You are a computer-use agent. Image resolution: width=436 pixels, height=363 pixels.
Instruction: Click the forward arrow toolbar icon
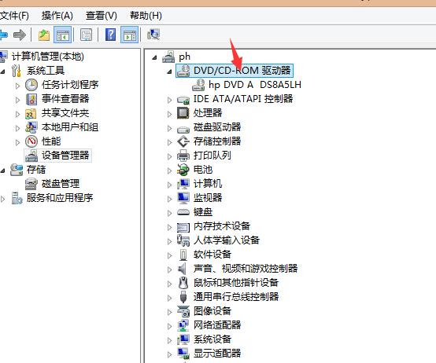(x=20, y=35)
